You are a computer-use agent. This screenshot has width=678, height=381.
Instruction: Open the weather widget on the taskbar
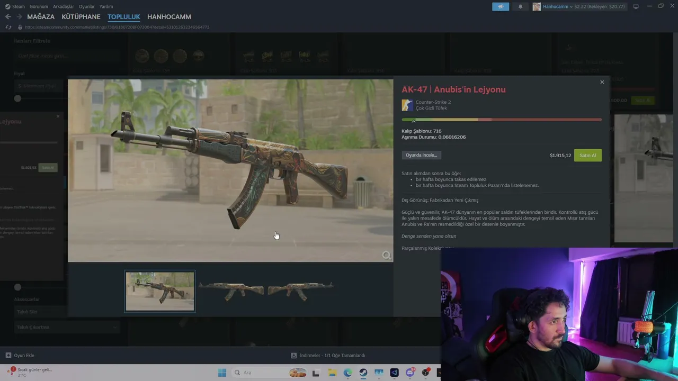(x=30, y=372)
